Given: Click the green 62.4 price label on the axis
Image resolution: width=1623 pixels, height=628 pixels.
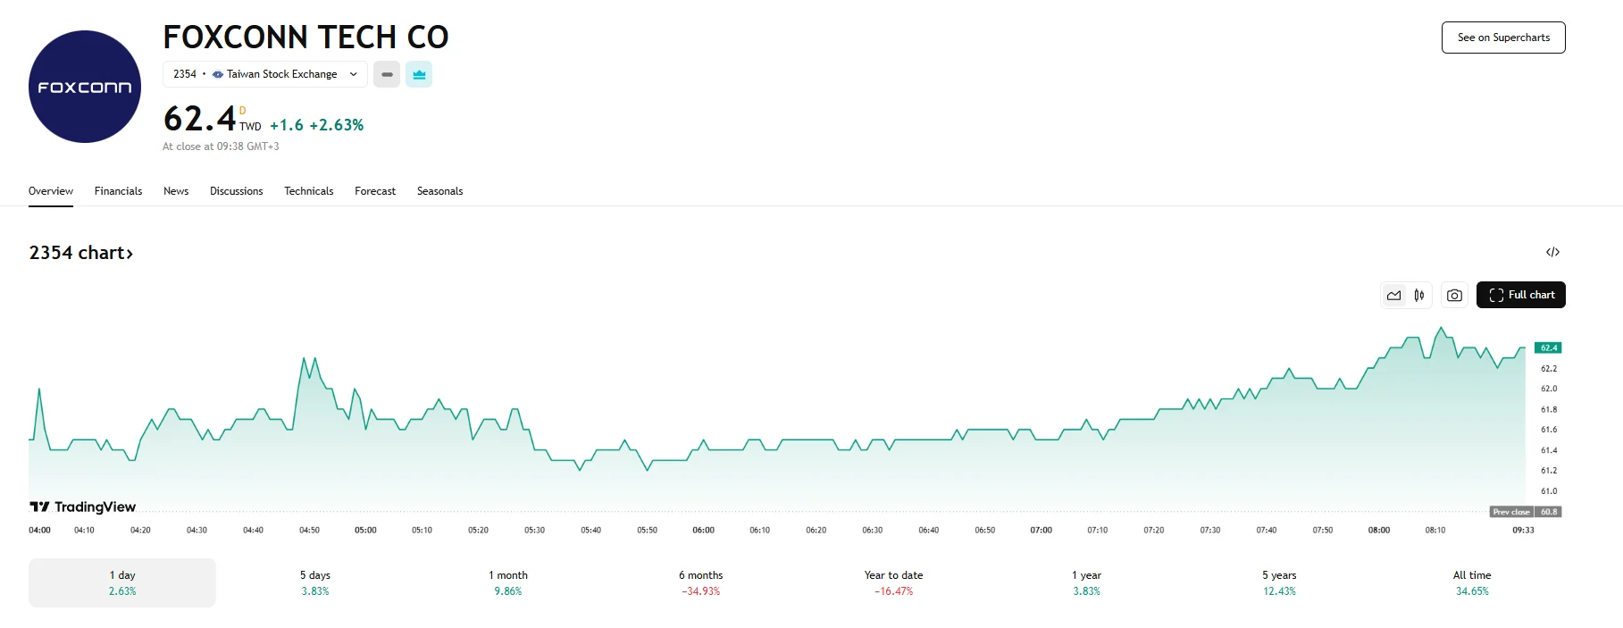Looking at the screenshot, I should tap(1546, 347).
